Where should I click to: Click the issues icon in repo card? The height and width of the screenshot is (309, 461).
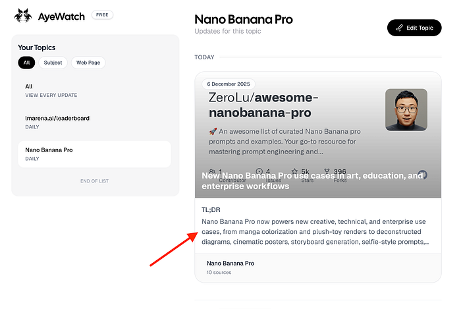(x=259, y=171)
